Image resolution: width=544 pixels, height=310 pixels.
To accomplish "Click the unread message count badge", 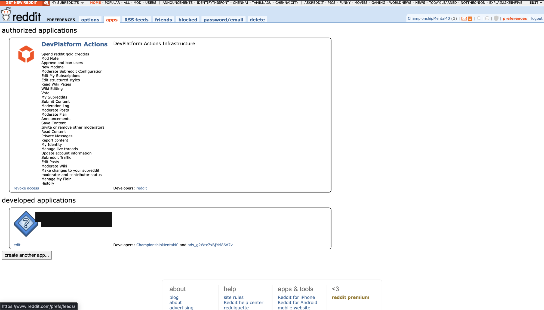I will pyautogui.click(x=470, y=18).
